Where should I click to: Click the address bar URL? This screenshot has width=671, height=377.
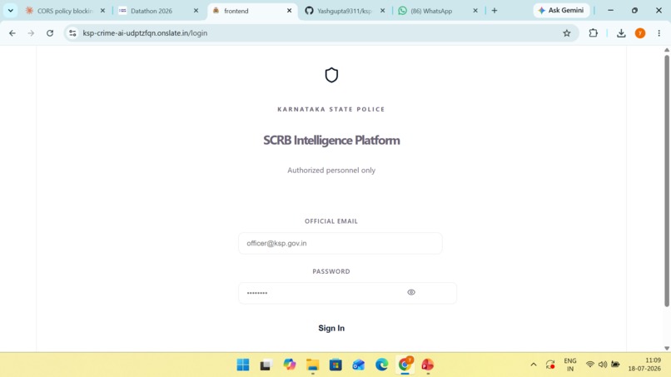[x=145, y=33]
